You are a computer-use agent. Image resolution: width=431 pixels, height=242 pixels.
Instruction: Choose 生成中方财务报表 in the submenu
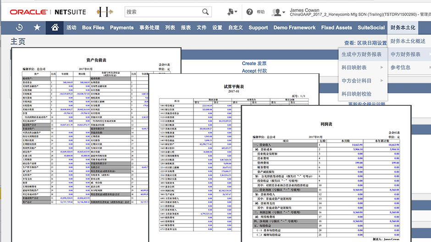pos(361,55)
